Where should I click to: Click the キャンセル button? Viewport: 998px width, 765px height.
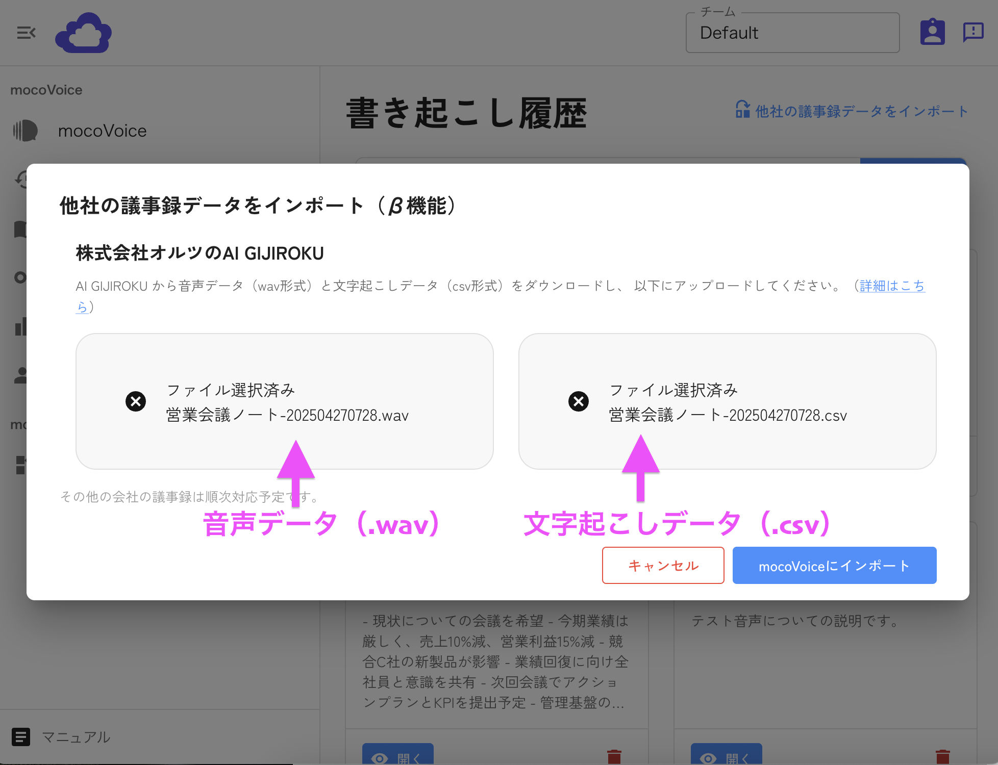click(663, 565)
